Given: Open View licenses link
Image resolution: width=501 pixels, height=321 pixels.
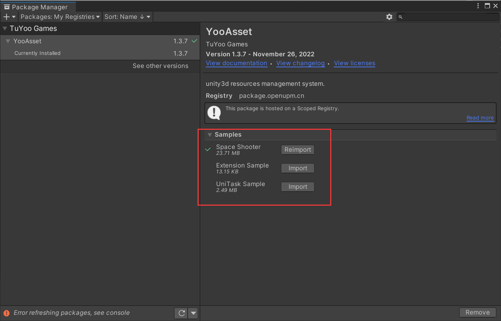Looking at the screenshot, I should click(x=355, y=63).
